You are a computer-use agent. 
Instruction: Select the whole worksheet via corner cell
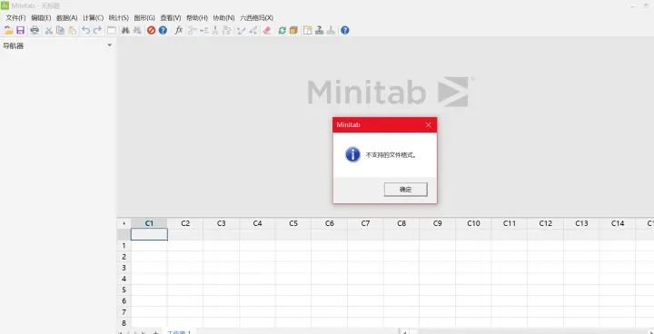click(x=124, y=223)
